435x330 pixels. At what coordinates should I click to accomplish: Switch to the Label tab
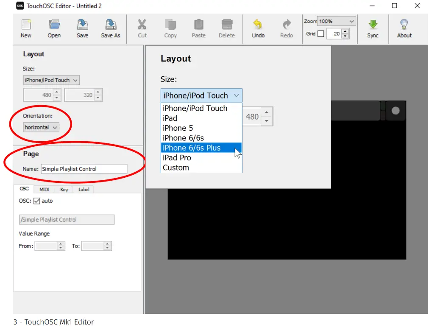[84, 189]
